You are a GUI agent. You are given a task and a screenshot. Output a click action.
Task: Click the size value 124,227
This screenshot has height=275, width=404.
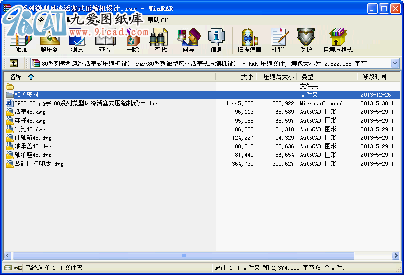click(243, 138)
